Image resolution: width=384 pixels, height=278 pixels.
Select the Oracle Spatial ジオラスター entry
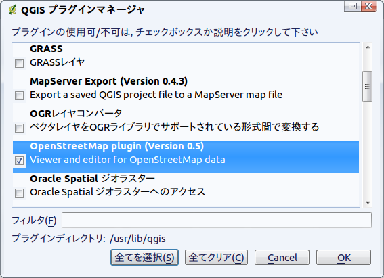[186, 185]
